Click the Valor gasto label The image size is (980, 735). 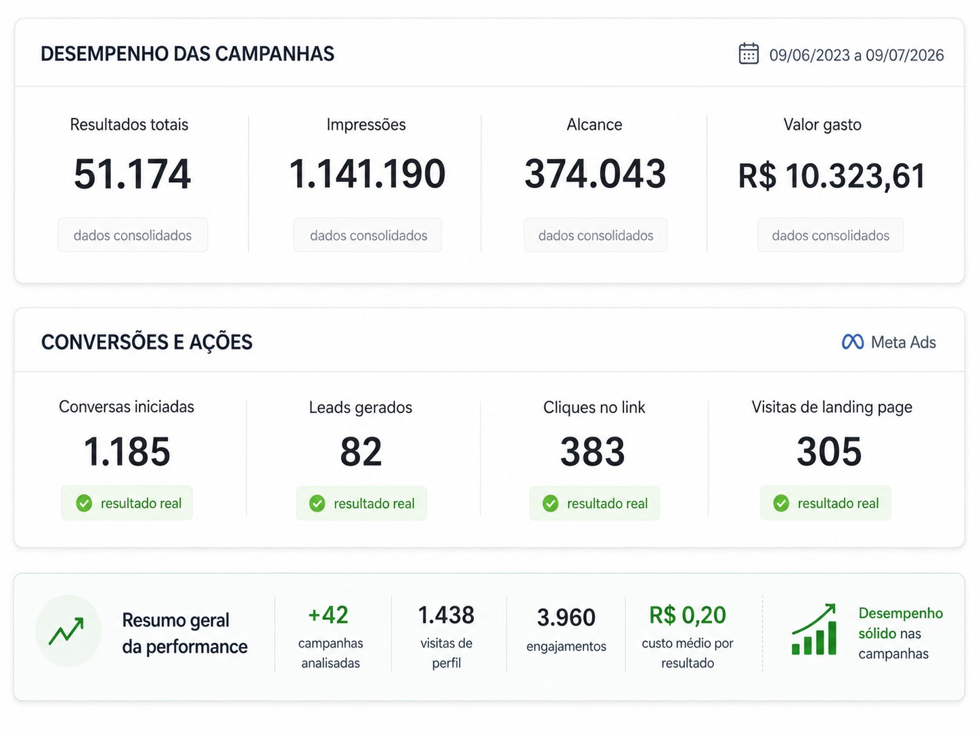click(x=822, y=125)
